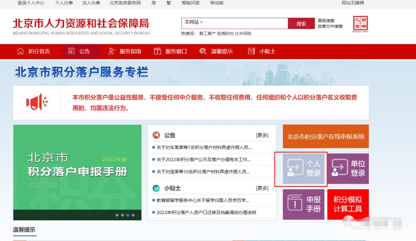The image size is (416, 241).
Task: Click the login icon on 单位登录 tile
Action: [x=340, y=167]
